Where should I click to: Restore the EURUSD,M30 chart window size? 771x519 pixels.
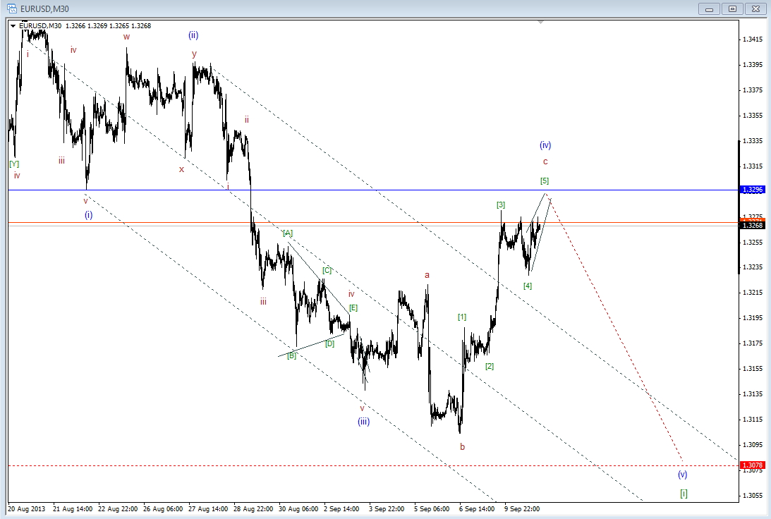point(732,9)
